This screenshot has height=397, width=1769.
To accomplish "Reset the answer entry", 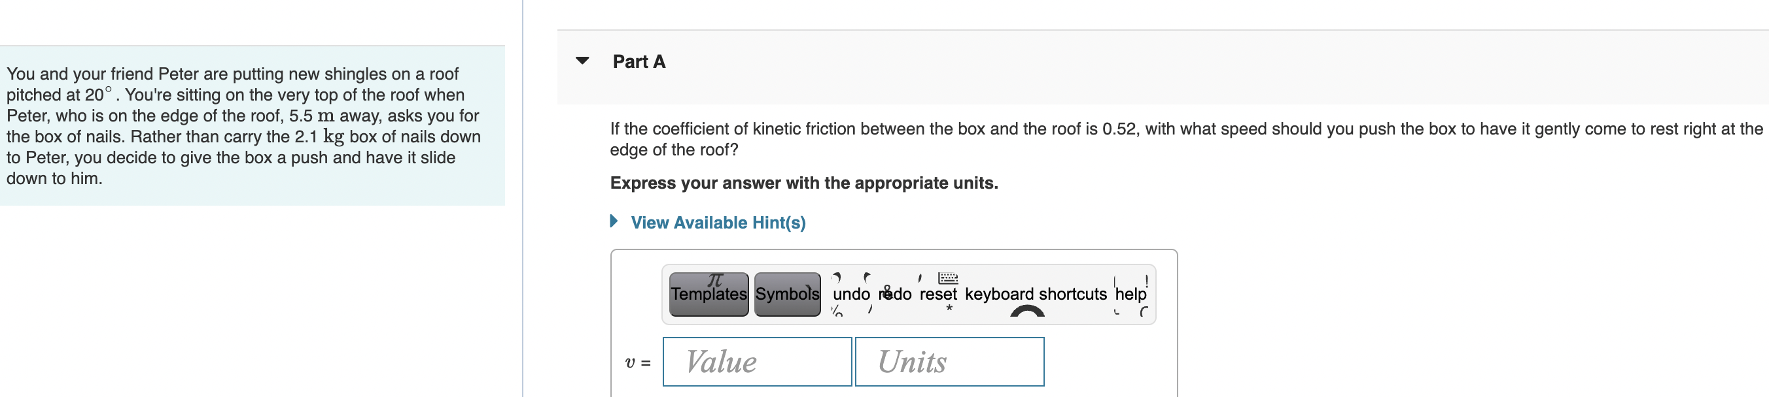I will 937,294.
